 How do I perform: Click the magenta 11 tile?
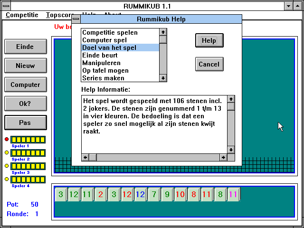tap(234, 194)
